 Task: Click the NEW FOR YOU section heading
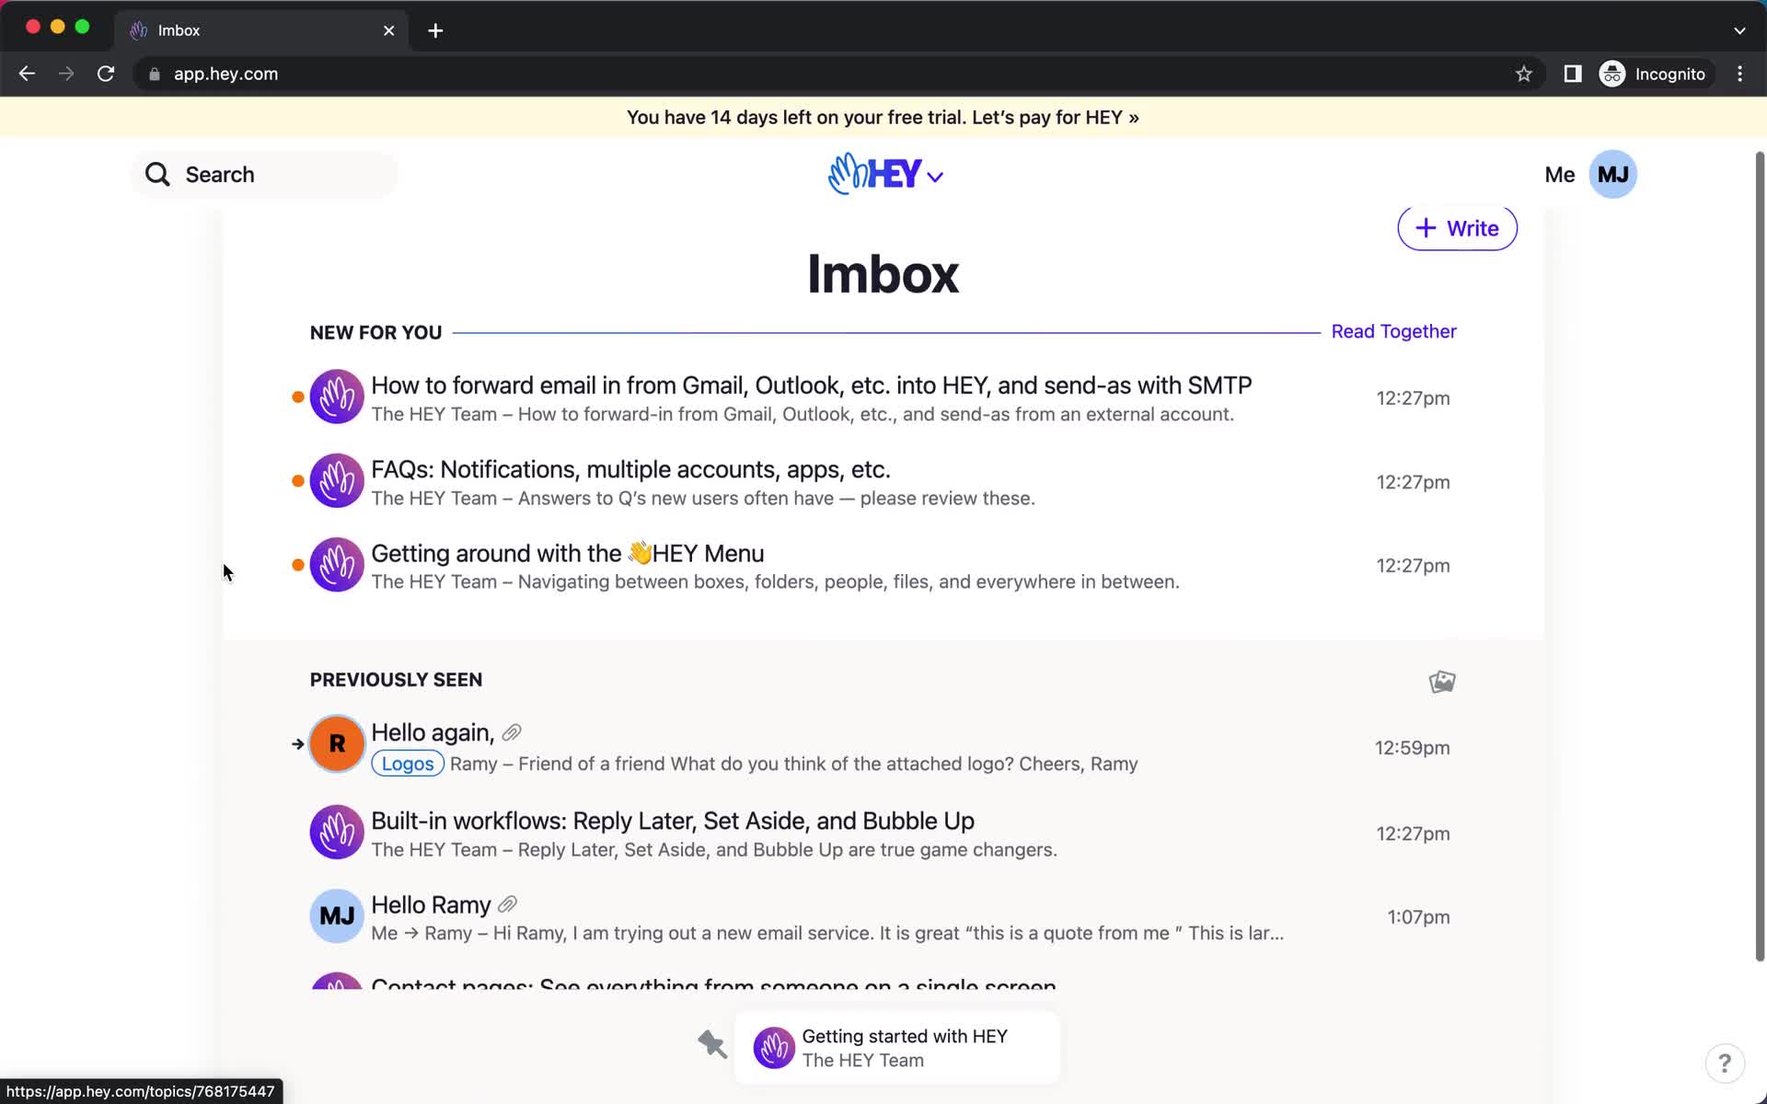[375, 332]
